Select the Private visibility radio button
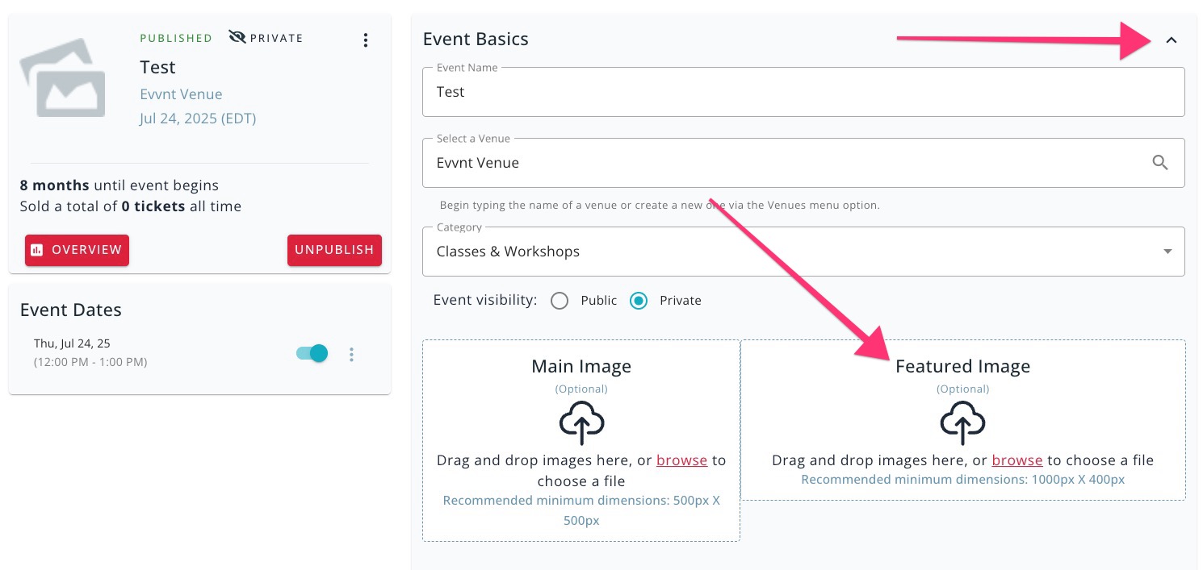This screenshot has height=570, width=1203. tap(639, 301)
